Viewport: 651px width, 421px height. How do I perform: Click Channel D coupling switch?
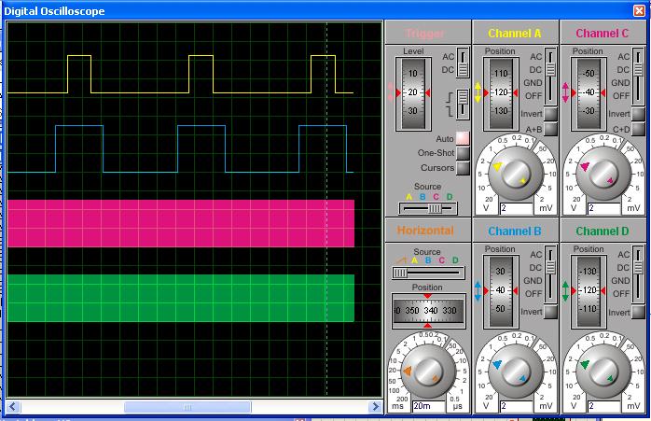click(638, 274)
